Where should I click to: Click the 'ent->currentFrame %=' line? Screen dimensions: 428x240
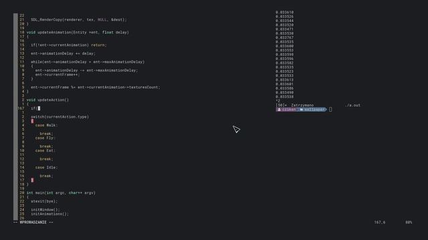[x=96, y=87]
